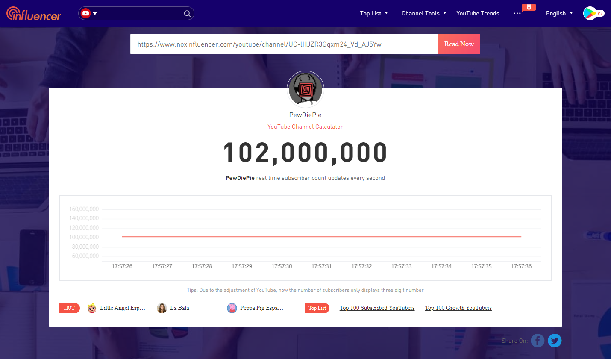The height and width of the screenshot is (359, 611).
Task: Open the Peppa Pig Espa… channel link
Action: [x=262, y=308]
